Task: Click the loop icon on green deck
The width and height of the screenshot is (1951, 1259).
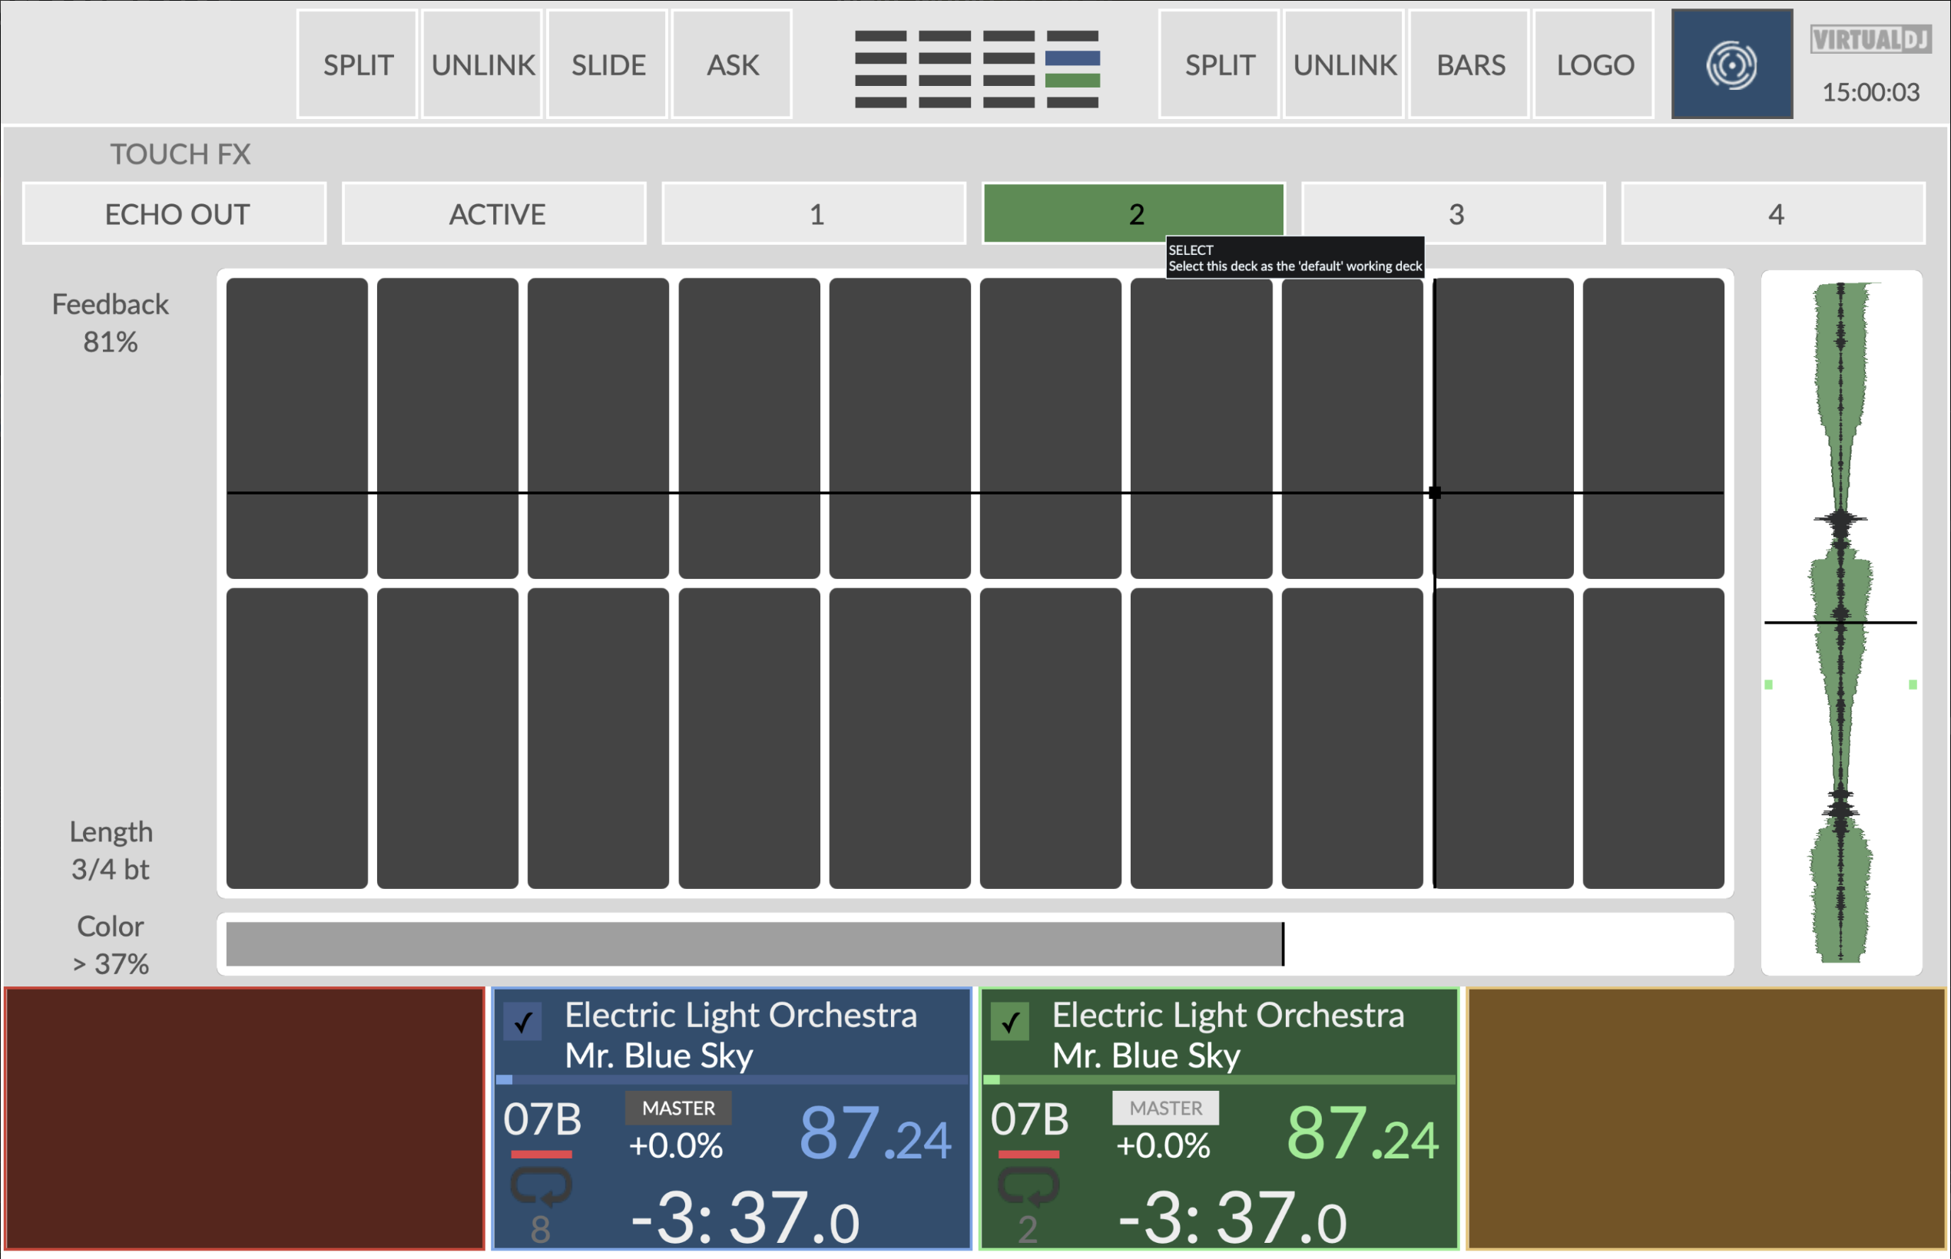Action: coord(1028,1188)
